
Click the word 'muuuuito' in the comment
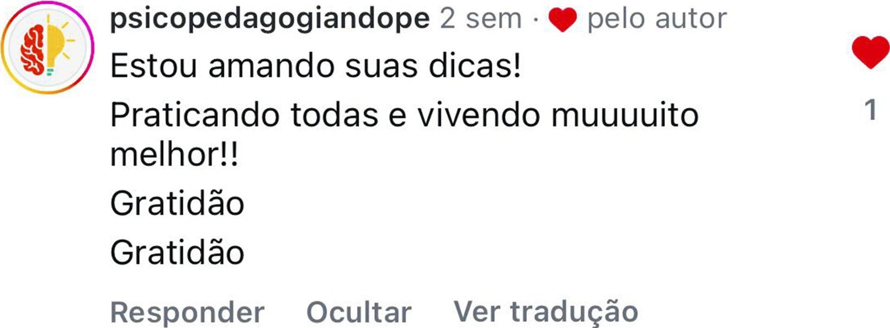pos(624,115)
